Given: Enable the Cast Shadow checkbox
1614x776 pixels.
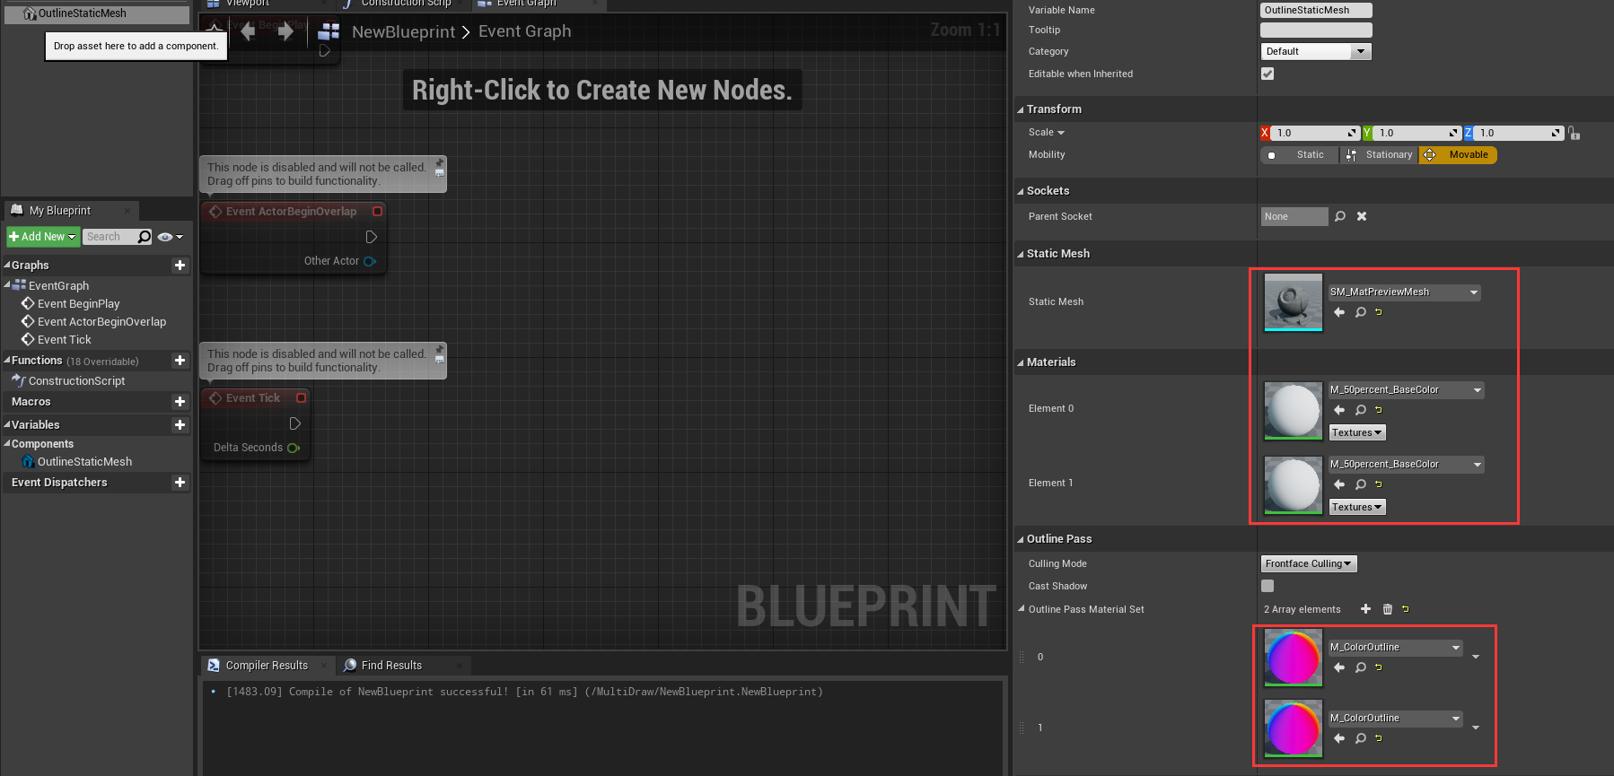Looking at the screenshot, I should 1268,586.
